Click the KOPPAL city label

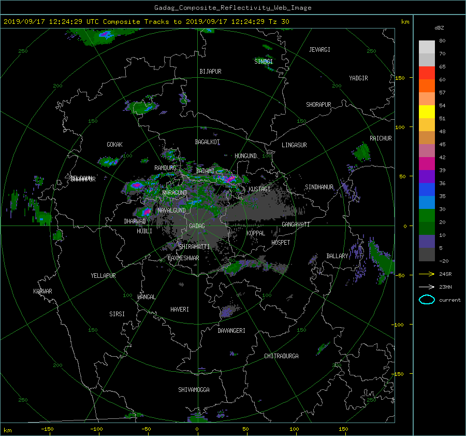(256, 233)
